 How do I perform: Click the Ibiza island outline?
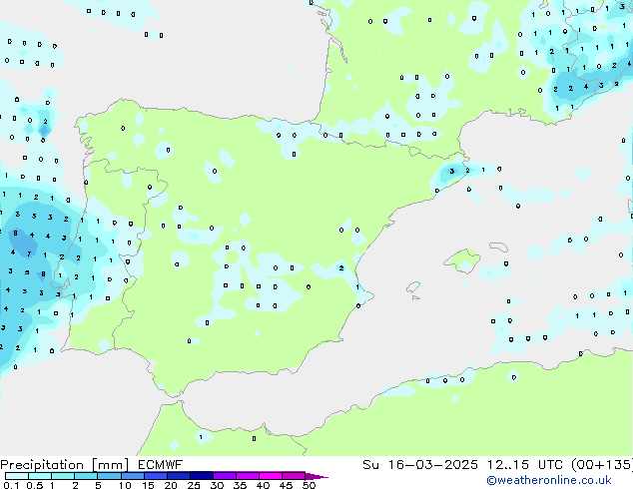413,287
